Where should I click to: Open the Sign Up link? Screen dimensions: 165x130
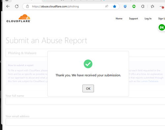pyautogui.click(x=161, y=19)
